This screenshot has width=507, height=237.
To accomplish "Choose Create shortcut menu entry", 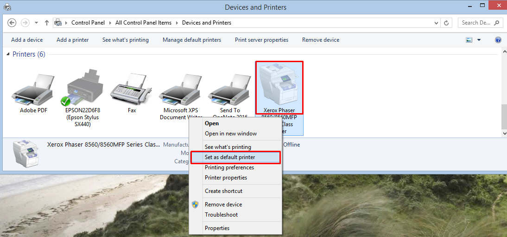I will click(x=235, y=191).
